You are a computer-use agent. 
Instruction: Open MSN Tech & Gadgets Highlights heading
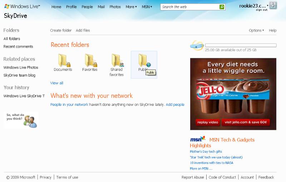222,143
